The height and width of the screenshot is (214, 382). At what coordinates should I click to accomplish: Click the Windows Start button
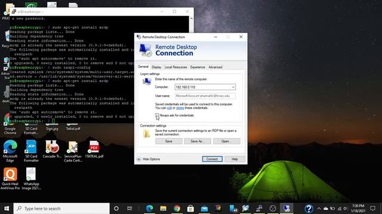(7, 209)
